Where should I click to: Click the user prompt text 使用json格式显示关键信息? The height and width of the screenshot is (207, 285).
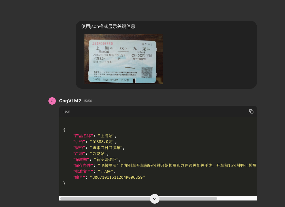pos(108,26)
